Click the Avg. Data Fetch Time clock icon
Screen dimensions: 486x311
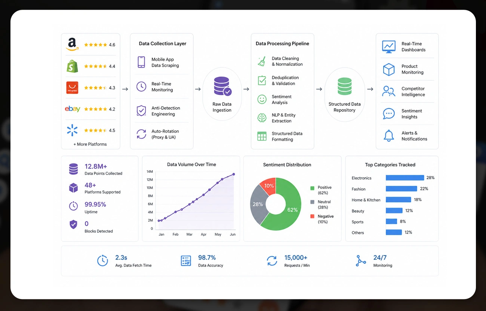(x=102, y=261)
